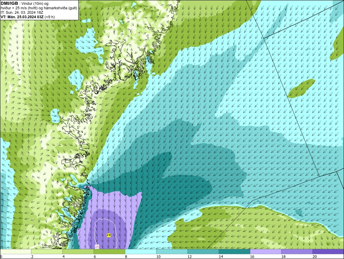Screen dimensions: 344x259
Task: Click the DMI/IGB title text
Action: (x=9, y=3)
